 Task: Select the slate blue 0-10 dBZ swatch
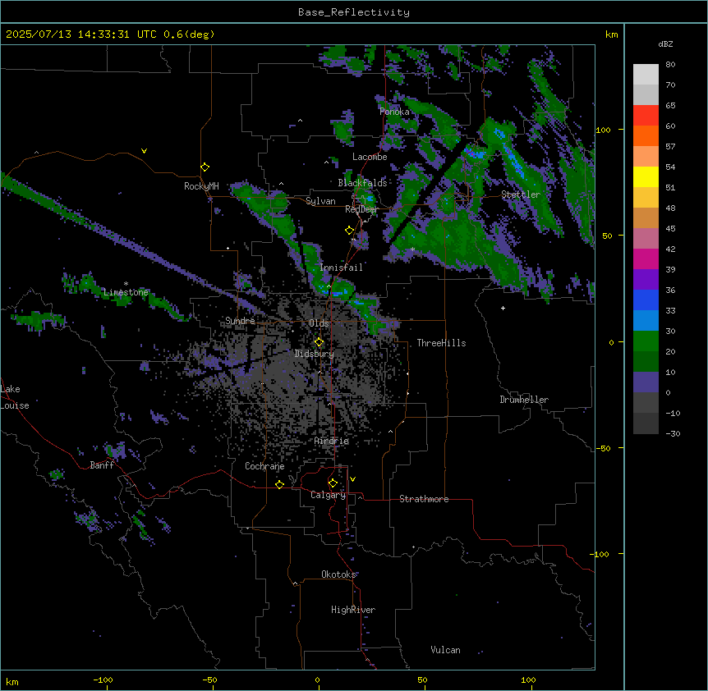(646, 382)
